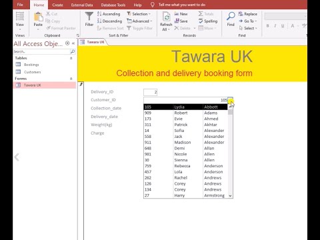Viewport: 320px width, 240px height.
Task: Click the list scroll down arrow
Action: coord(230,195)
